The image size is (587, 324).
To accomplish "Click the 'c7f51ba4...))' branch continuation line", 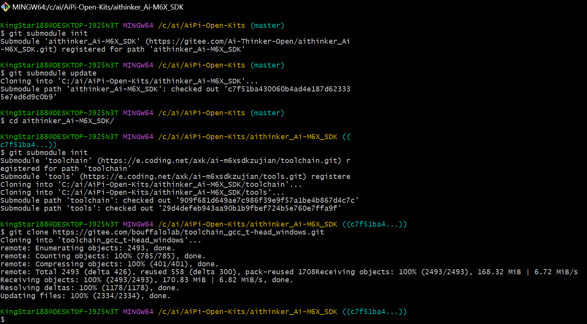I will pos(29,145).
